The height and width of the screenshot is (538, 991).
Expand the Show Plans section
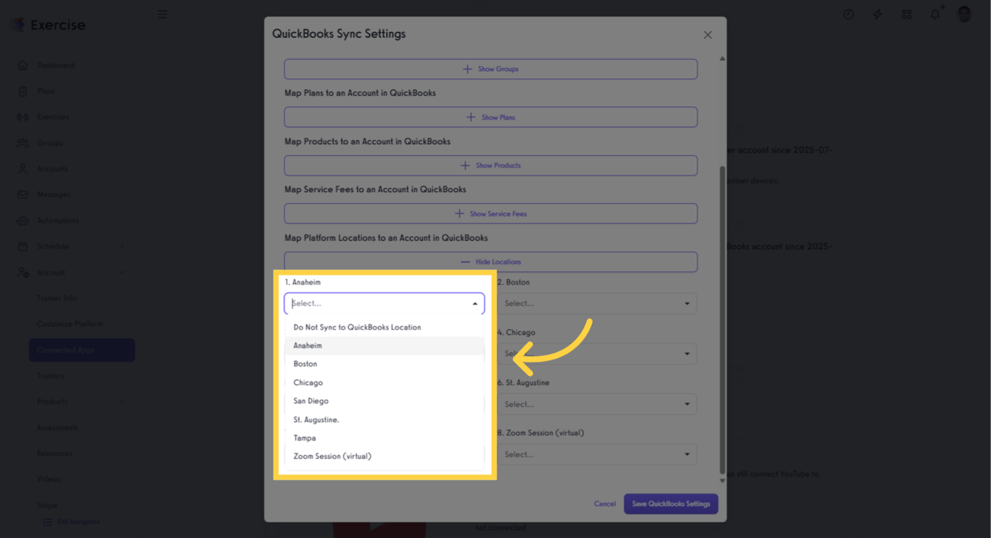coord(490,117)
